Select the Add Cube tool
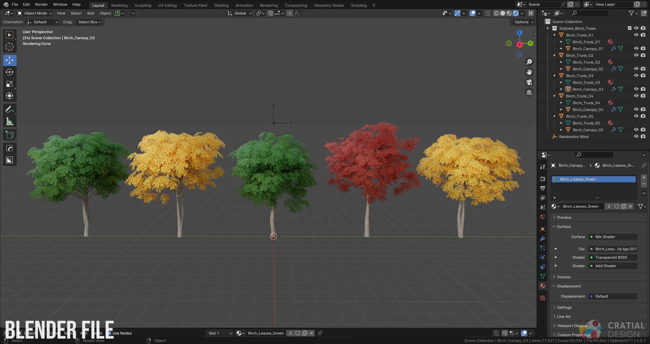The image size is (650, 344). click(x=9, y=135)
